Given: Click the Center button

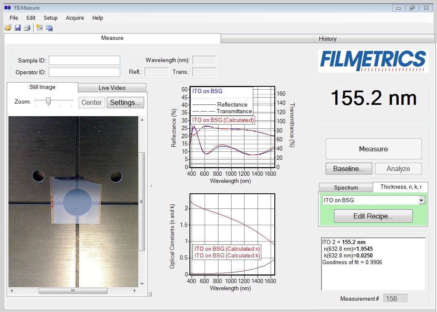Looking at the screenshot, I should (92, 102).
